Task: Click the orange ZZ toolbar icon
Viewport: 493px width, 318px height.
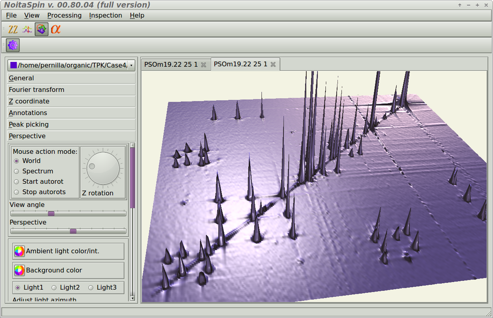Action: tap(13, 29)
